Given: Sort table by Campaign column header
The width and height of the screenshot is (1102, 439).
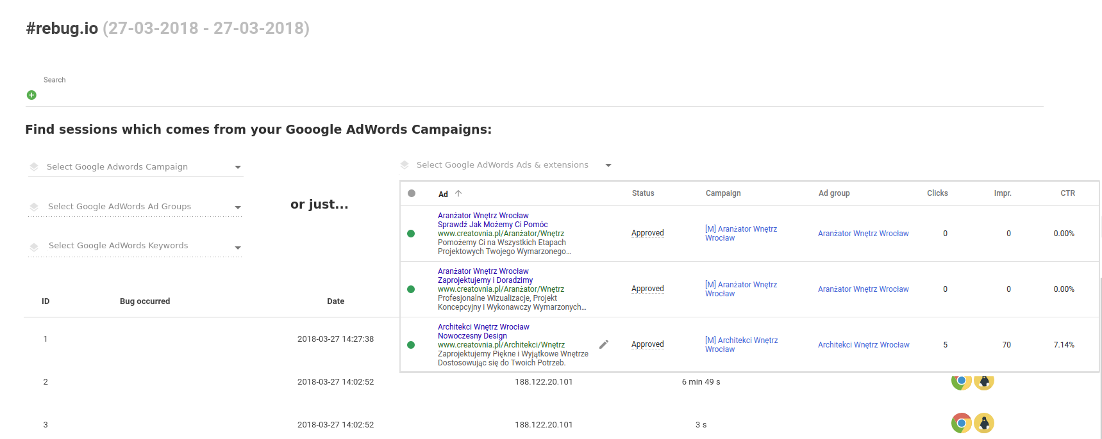Looking at the screenshot, I should (723, 193).
